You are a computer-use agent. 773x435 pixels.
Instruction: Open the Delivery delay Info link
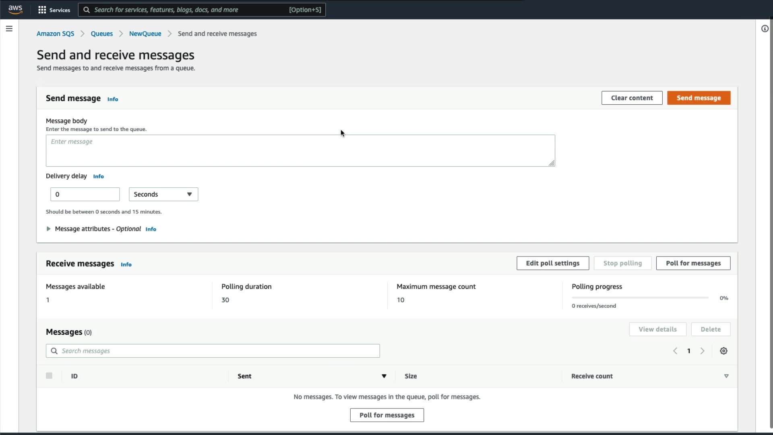click(x=98, y=176)
